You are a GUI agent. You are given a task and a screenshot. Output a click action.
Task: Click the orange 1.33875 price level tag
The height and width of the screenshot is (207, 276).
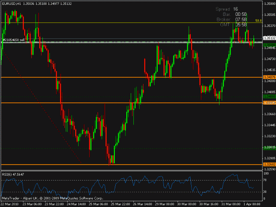coord(269,103)
